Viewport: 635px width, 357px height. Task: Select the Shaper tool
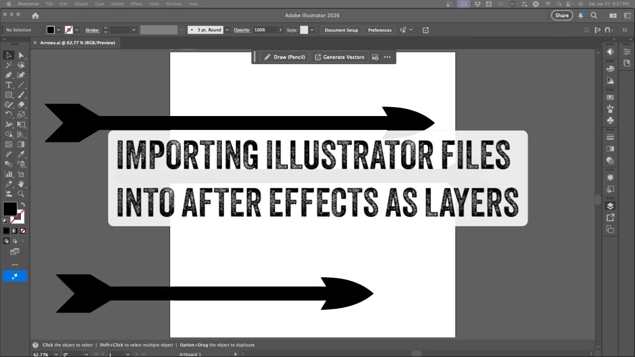(8, 105)
